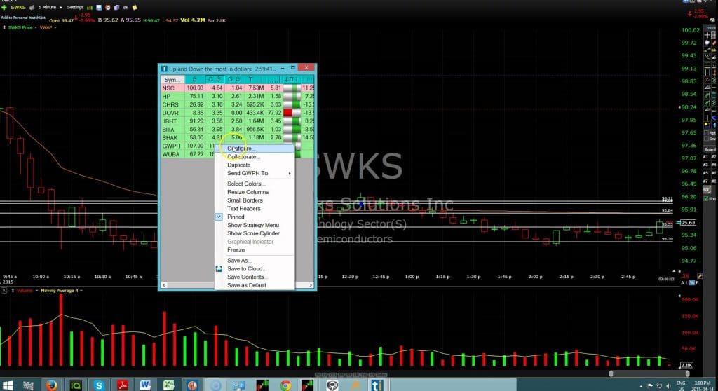Image resolution: width=718 pixels, height=391 pixels.
Task: Toggle Small Borders option
Action: (255, 200)
